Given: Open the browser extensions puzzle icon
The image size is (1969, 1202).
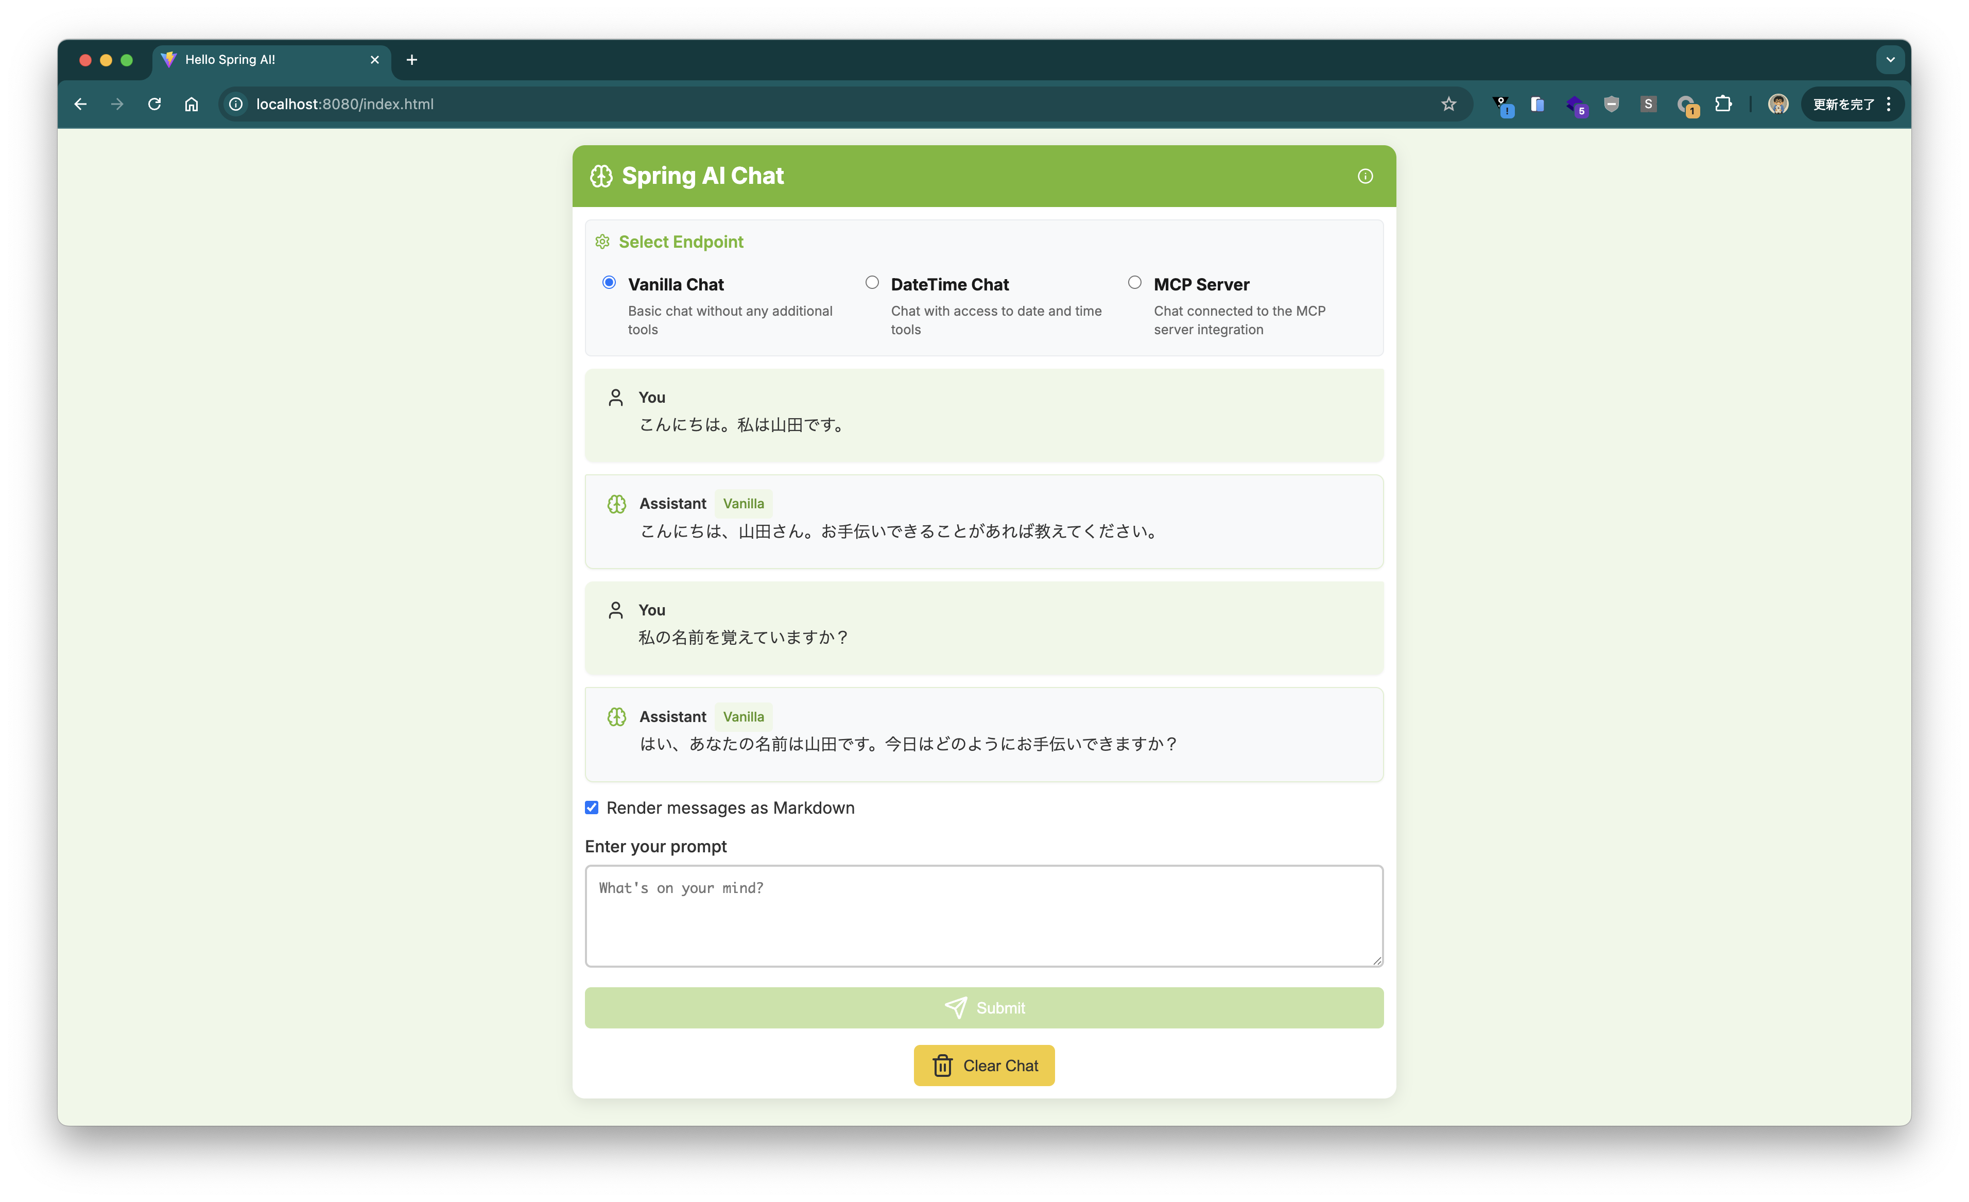Looking at the screenshot, I should (1724, 104).
